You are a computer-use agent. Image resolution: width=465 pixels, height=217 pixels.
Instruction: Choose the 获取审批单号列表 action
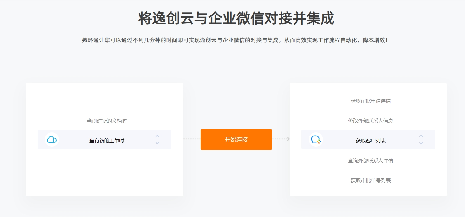pos(371,180)
